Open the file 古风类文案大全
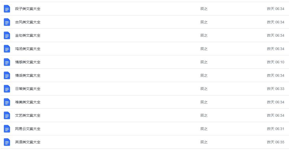This screenshot has height=150, width=289. pyautogui.click(x=28, y=22)
